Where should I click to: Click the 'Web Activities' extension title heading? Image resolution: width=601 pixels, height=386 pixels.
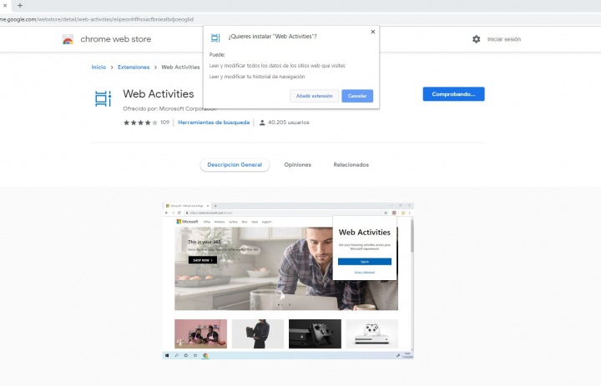click(159, 94)
